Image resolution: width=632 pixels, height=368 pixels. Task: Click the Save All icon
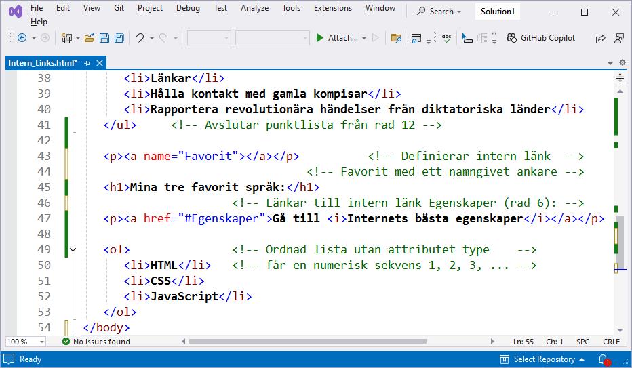(119, 38)
